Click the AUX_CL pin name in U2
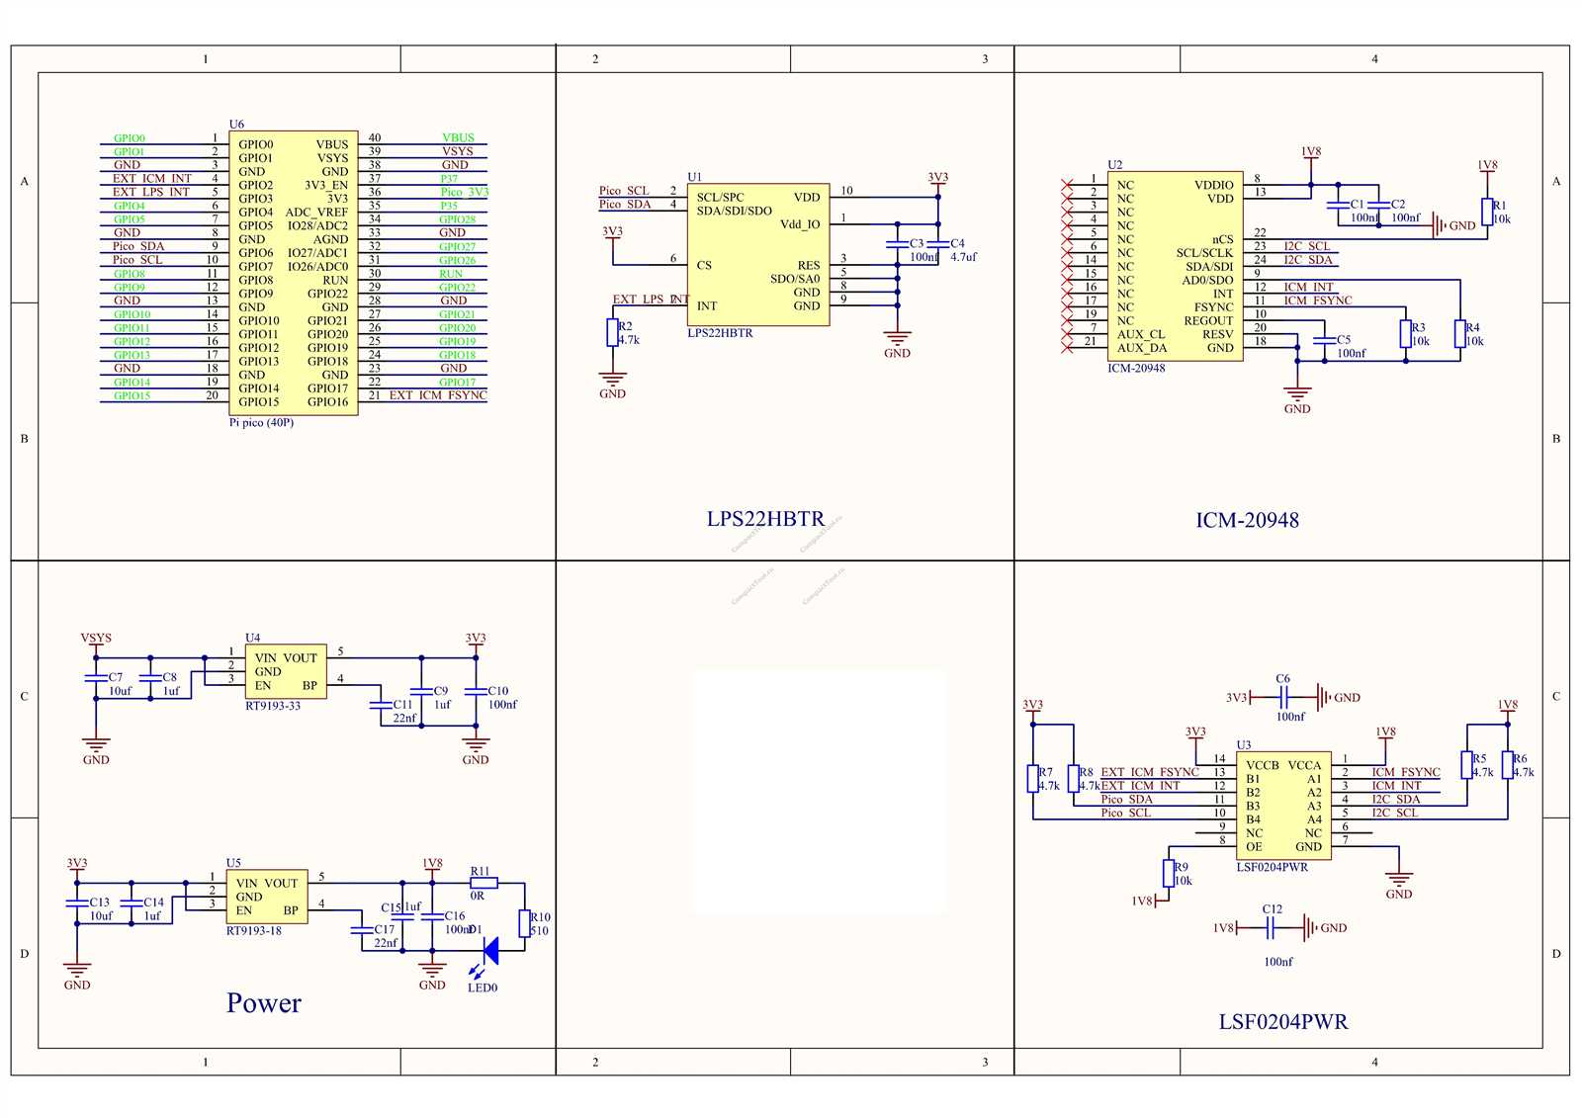Image resolution: width=1582 pixels, height=1118 pixels. (1141, 334)
